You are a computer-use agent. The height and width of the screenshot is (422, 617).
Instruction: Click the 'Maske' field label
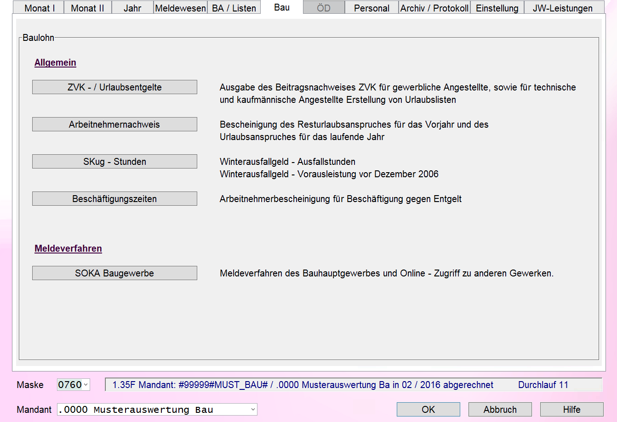click(x=30, y=385)
